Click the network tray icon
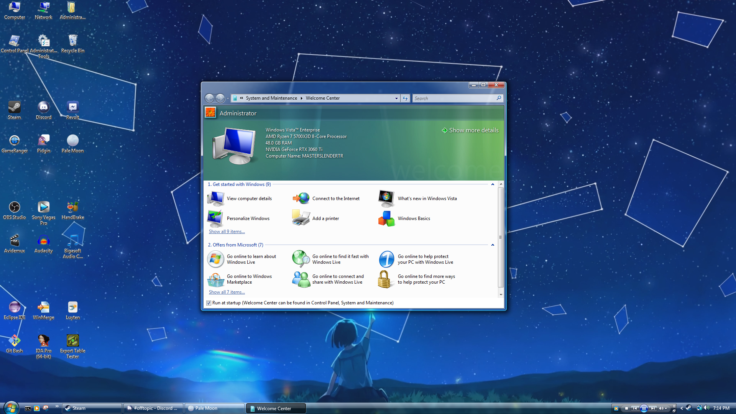 [x=699, y=408]
